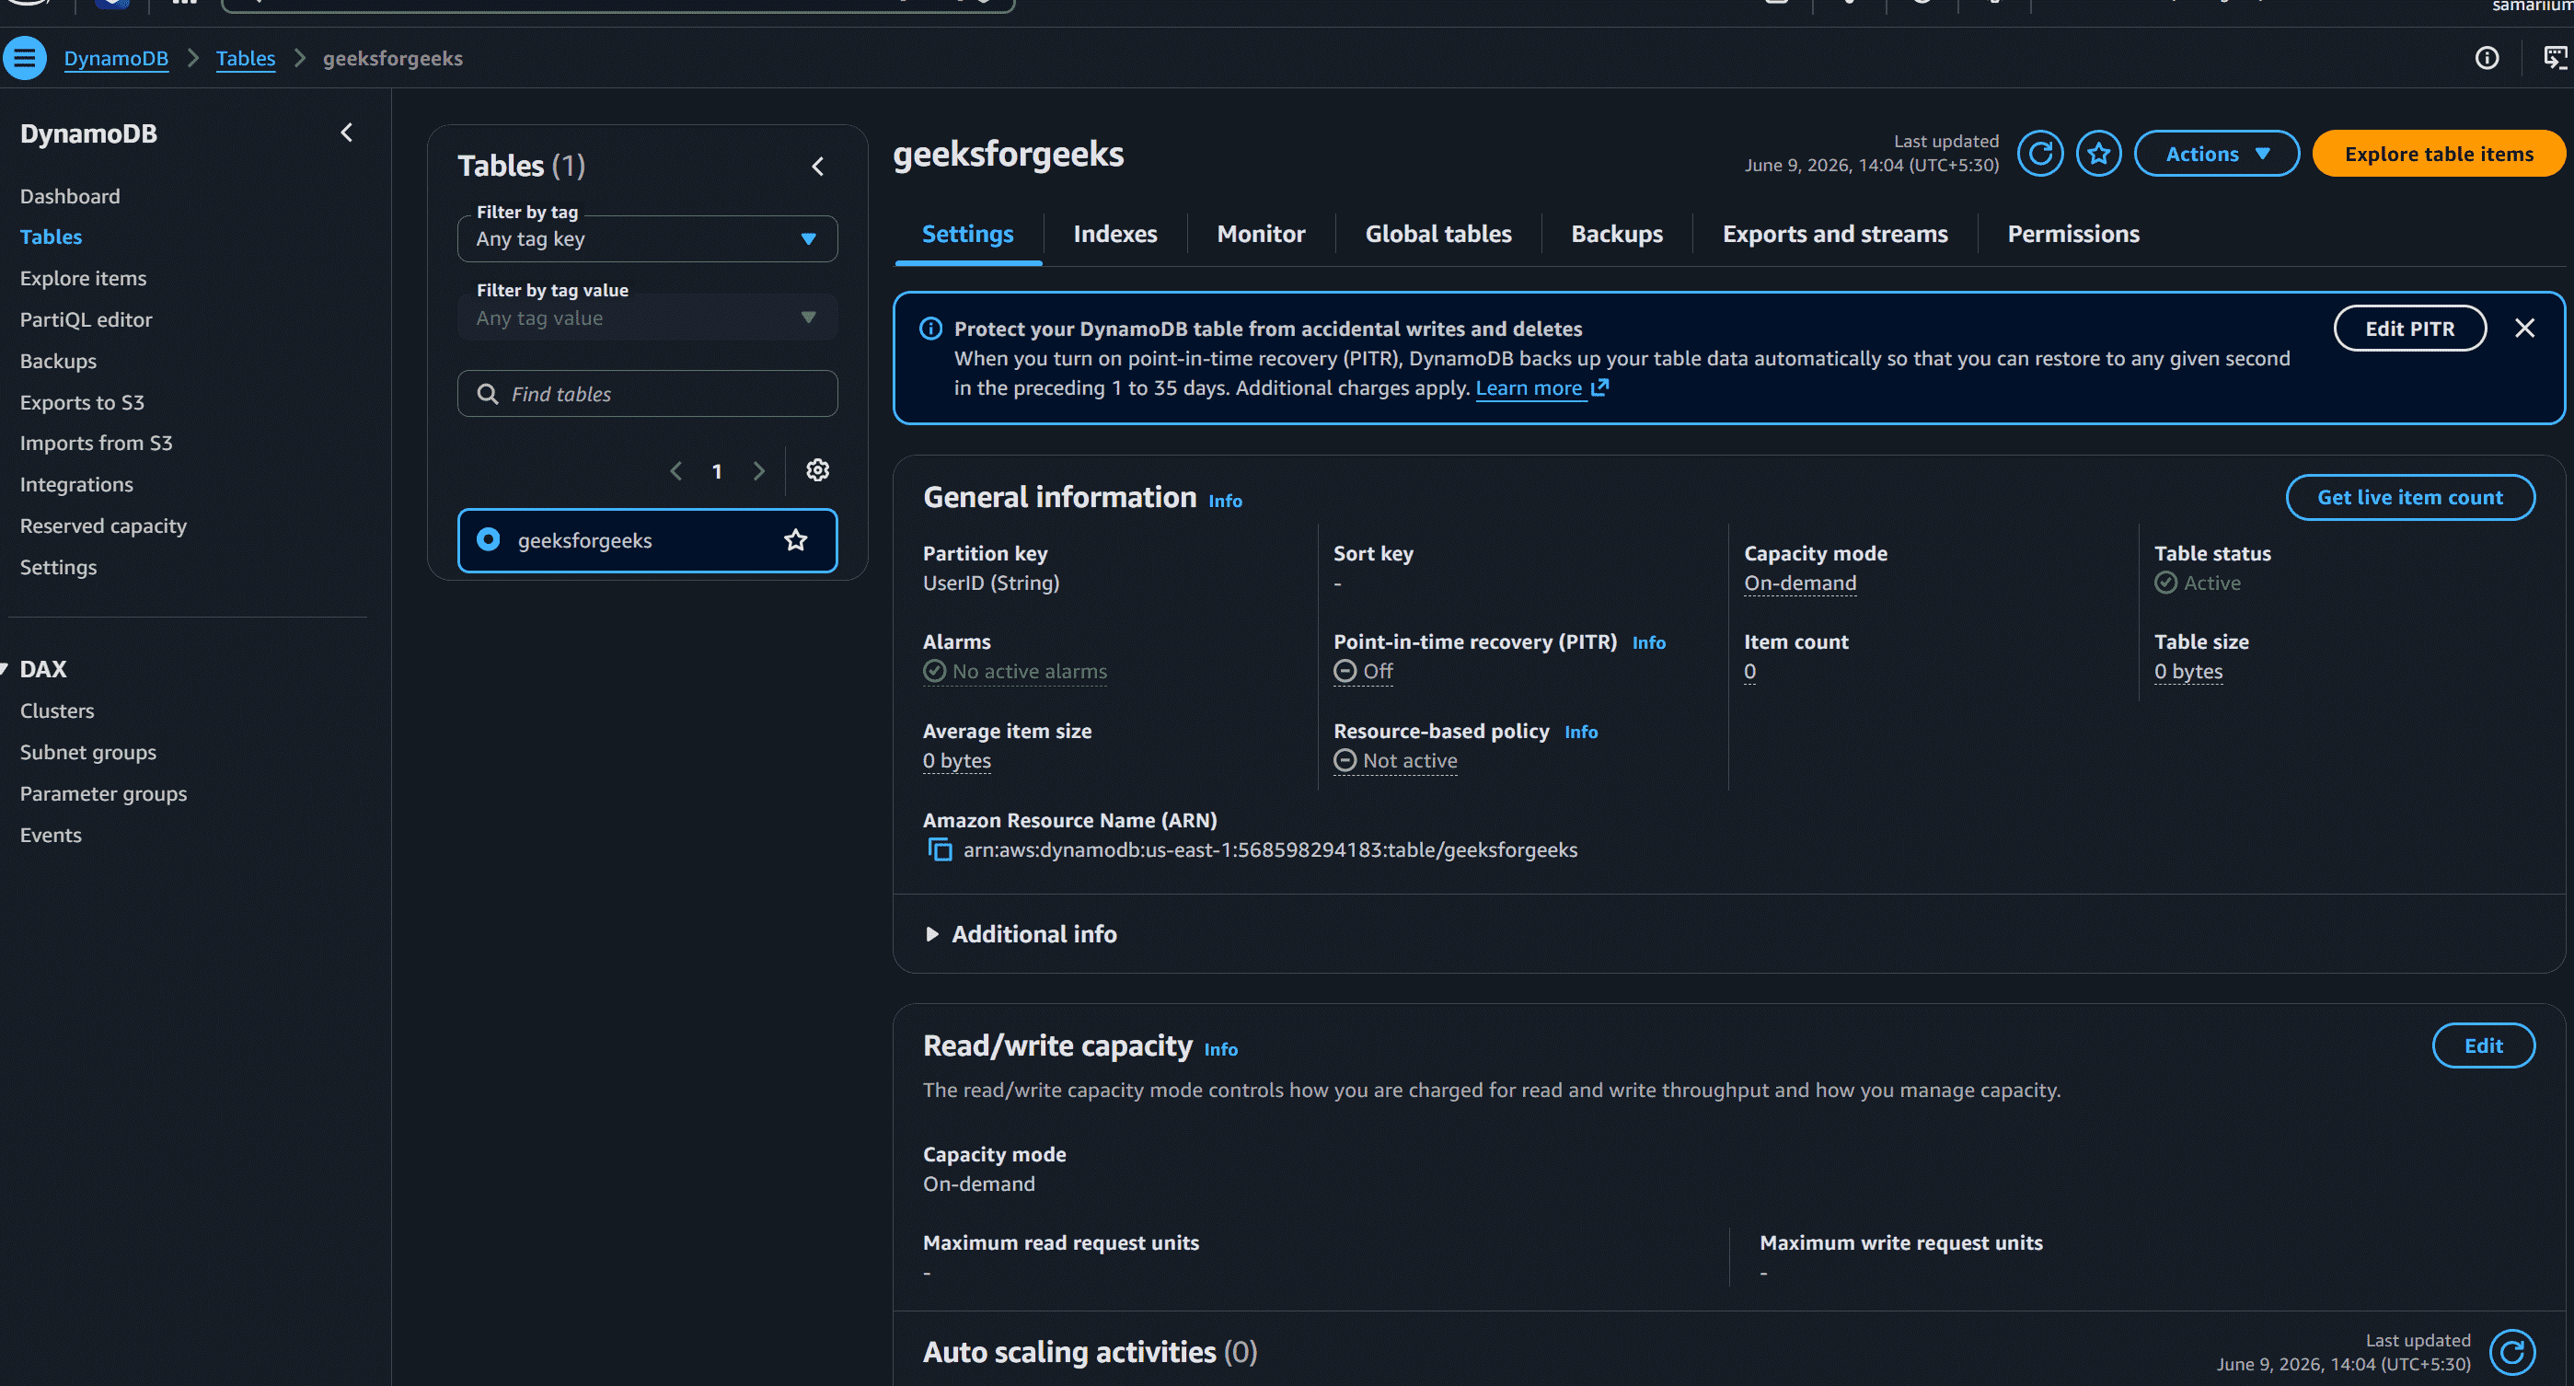This screenshot has width=2574, height=1386.
Task: Open the Exports and streams tab
Action: (x=1835, y=234)
